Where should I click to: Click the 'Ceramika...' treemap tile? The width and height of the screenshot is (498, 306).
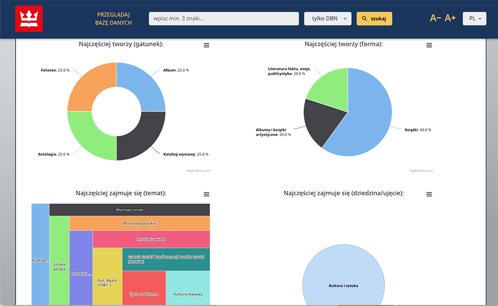pos(81,268)
